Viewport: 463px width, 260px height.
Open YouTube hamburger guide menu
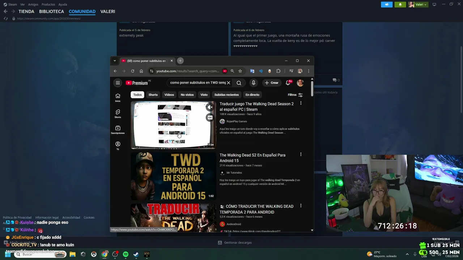tap(118, 83)
